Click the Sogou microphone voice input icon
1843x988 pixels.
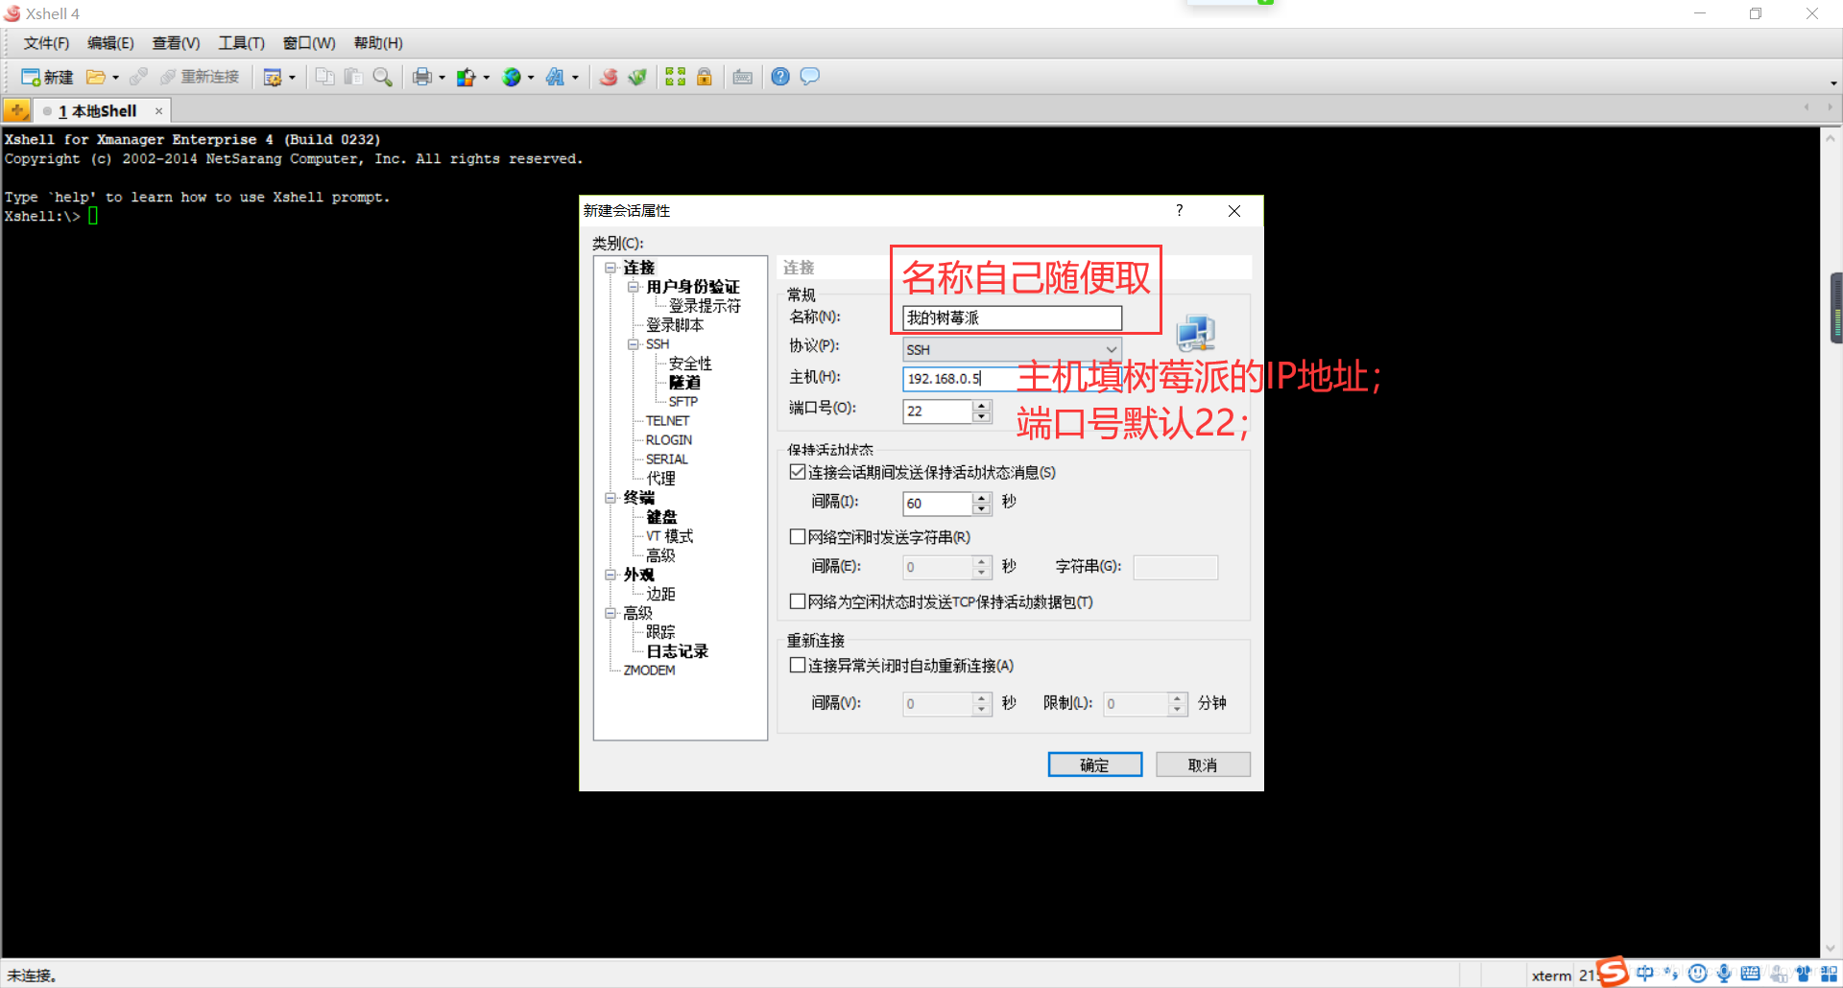pyautogui.click(x=1724, y=974)
